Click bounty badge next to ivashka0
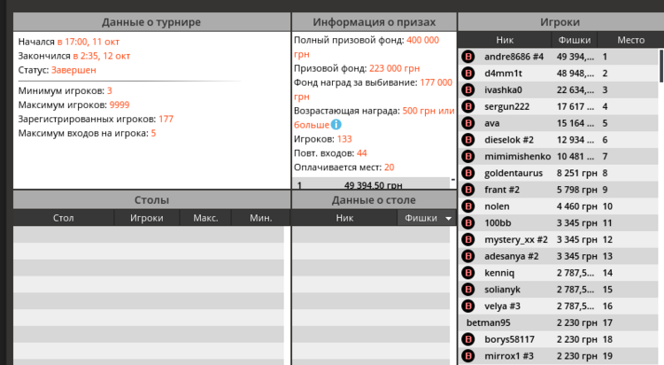 click(469, 89)
